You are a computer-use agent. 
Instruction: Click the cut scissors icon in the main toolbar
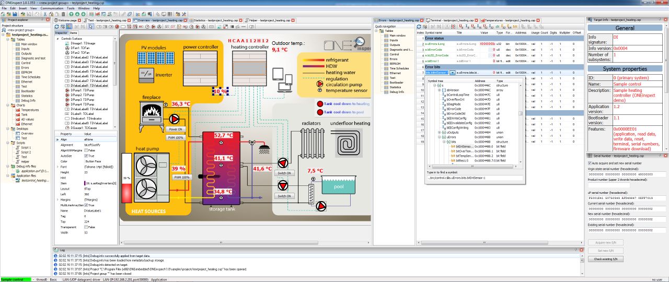click(45, 14)
